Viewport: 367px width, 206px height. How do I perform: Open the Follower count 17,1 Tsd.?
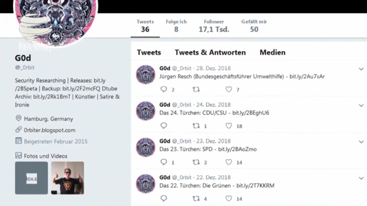[214, 26]
